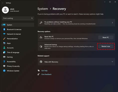
Task: Open Accounts settings
Action: [18, 48]
